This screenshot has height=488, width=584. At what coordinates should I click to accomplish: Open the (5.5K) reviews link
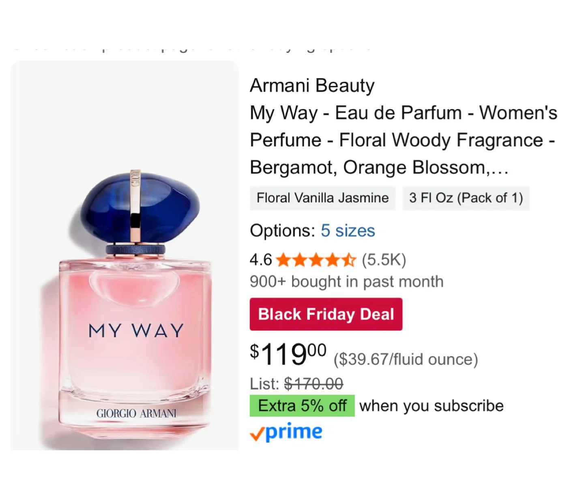coord(383,260)
